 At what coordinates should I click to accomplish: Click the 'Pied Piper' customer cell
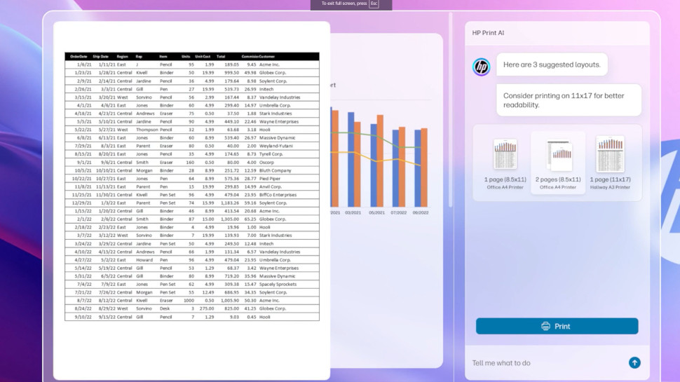270,179
